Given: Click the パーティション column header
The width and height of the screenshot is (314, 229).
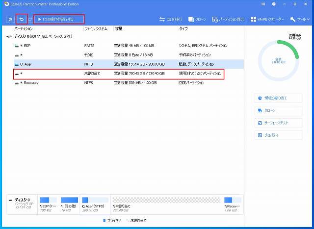Looking at the screenshot, I should coord(24,29).
